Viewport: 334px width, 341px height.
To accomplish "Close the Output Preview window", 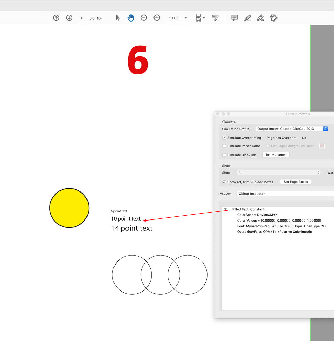I will pos(218,114).
